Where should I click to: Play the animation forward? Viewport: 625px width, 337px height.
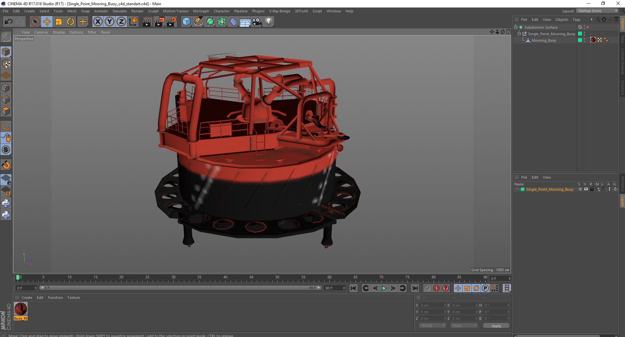384,288
